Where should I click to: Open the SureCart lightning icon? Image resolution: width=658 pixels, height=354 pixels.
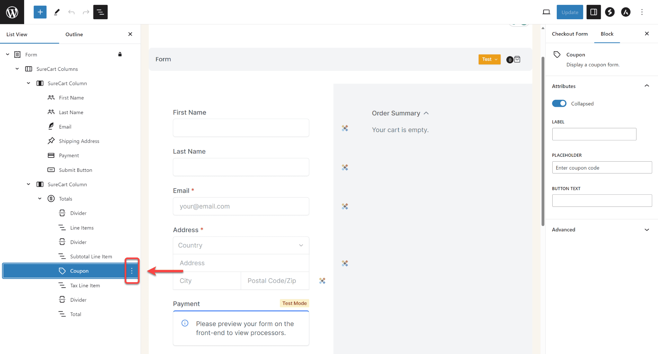tap(609, 12)
